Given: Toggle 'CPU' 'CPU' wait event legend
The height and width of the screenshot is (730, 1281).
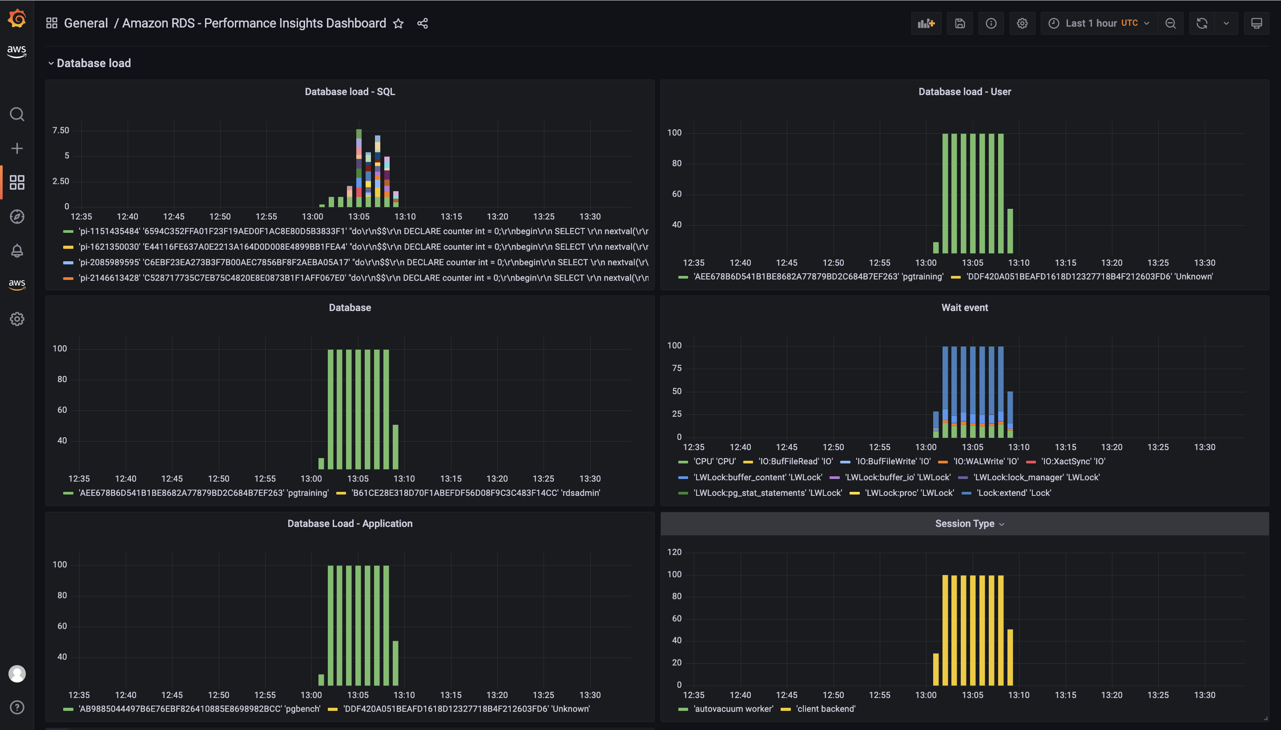Looking at the screenshot, I should (714, 461).
